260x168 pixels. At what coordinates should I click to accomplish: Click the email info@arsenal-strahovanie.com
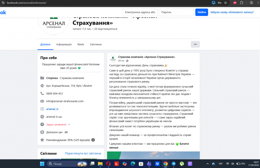tap(65, 101)
